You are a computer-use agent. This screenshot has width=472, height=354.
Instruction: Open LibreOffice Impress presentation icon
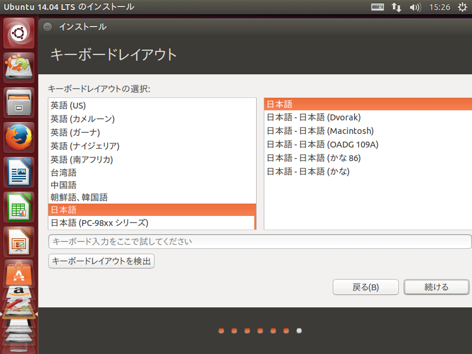19,242
